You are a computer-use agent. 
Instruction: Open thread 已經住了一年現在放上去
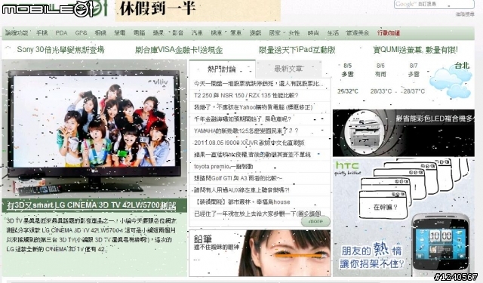click(258, 214)
